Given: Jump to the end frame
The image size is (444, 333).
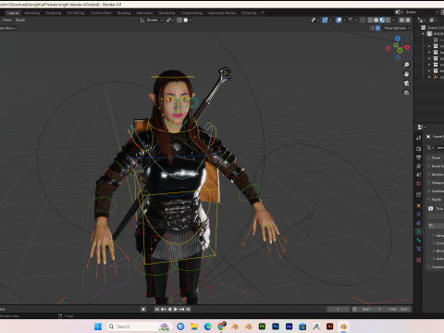Looking at the screenshot, I should 188,309.
